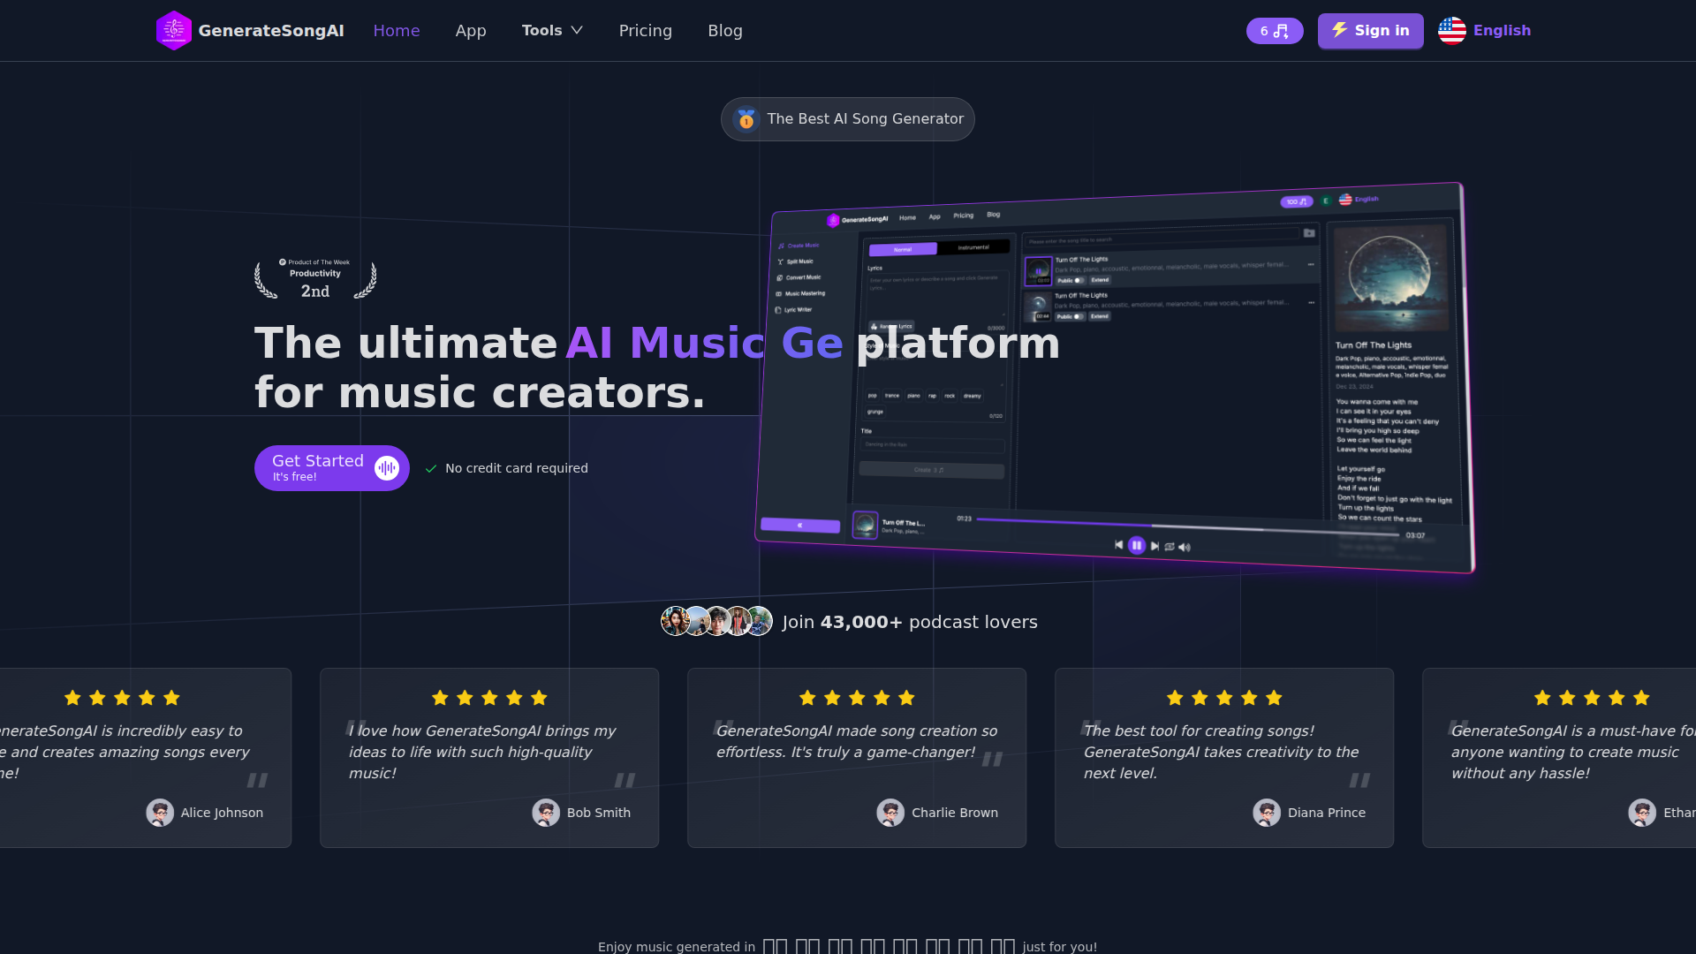The width and height of the screenshot is (1696, 954).
Task: Click the Tools chevron arrow
Action: point(577,31)
